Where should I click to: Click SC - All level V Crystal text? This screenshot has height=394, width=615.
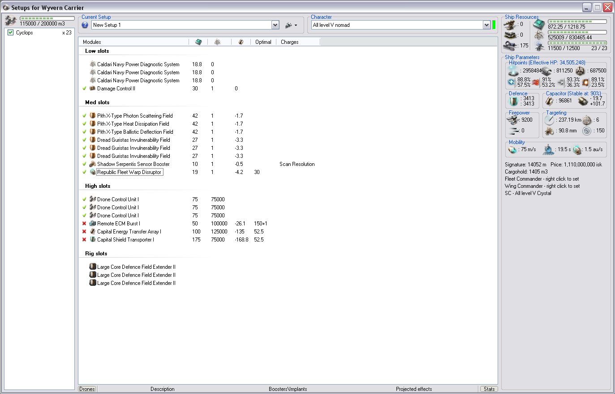[528, 193]
